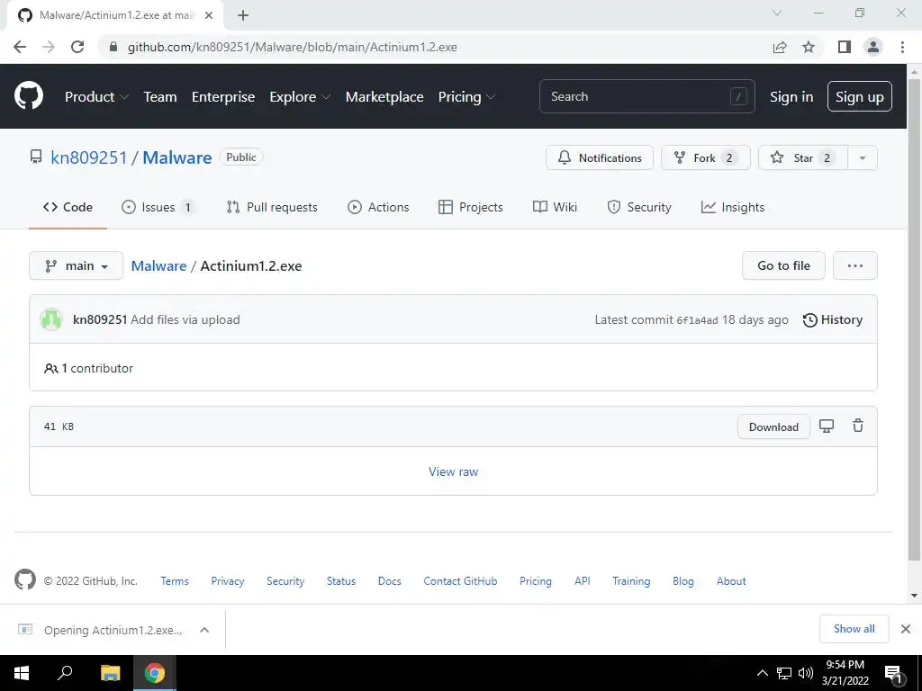Open the main branch selector dropdown
922x691 pixels.
click(x=76, y=265)
